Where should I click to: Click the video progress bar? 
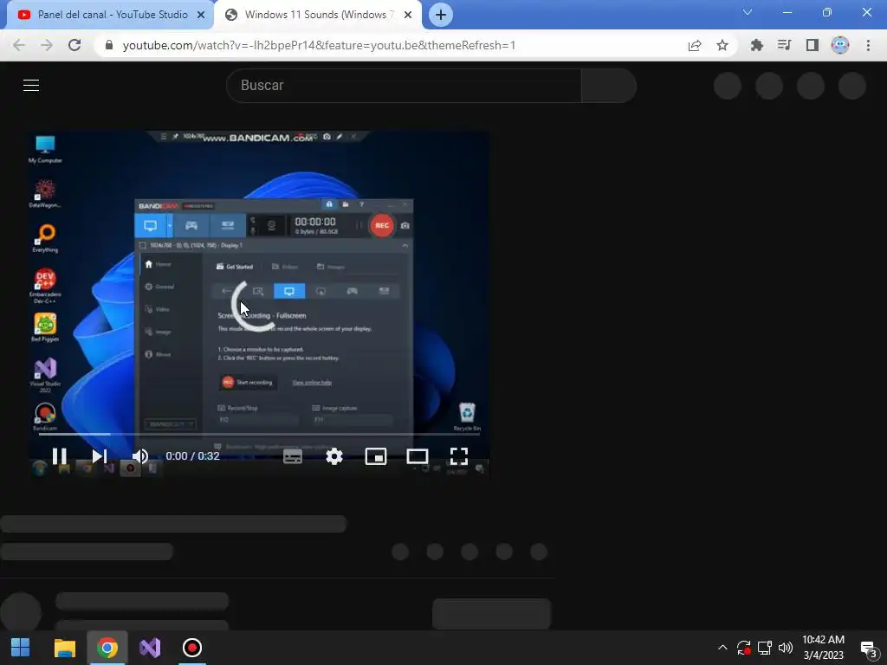tap(259, 435)
